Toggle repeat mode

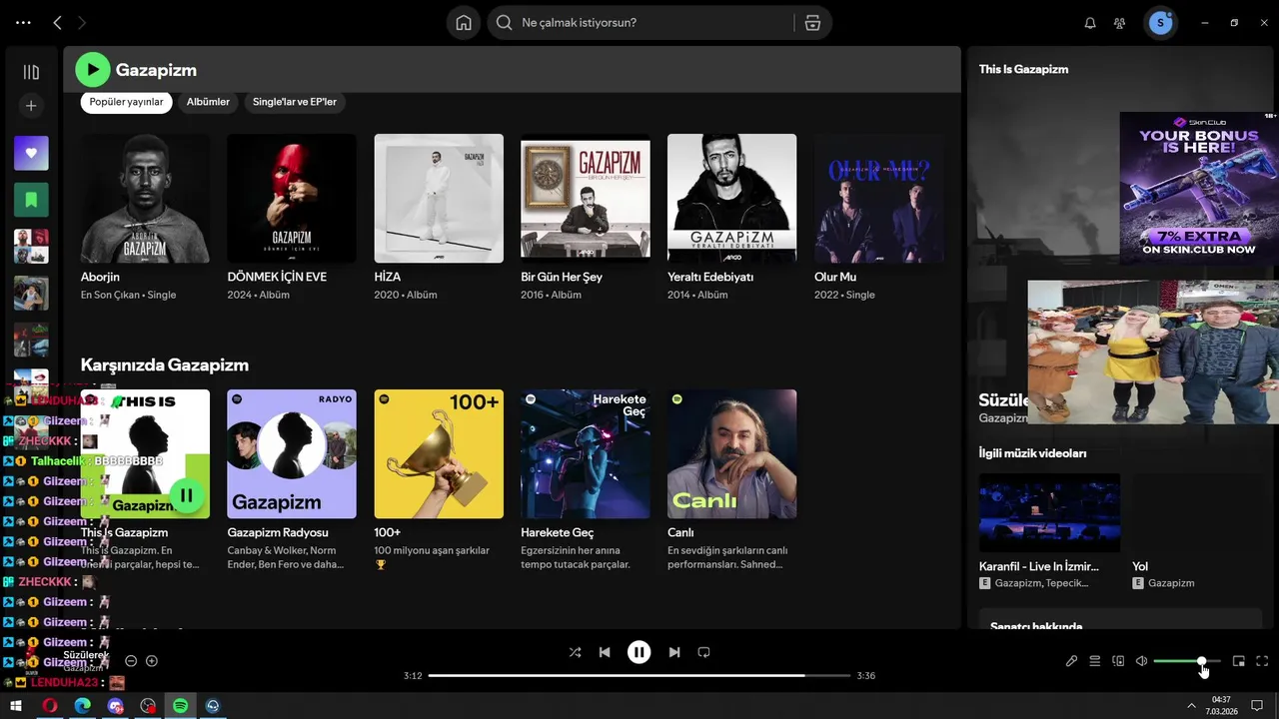(x=703, y=652)
